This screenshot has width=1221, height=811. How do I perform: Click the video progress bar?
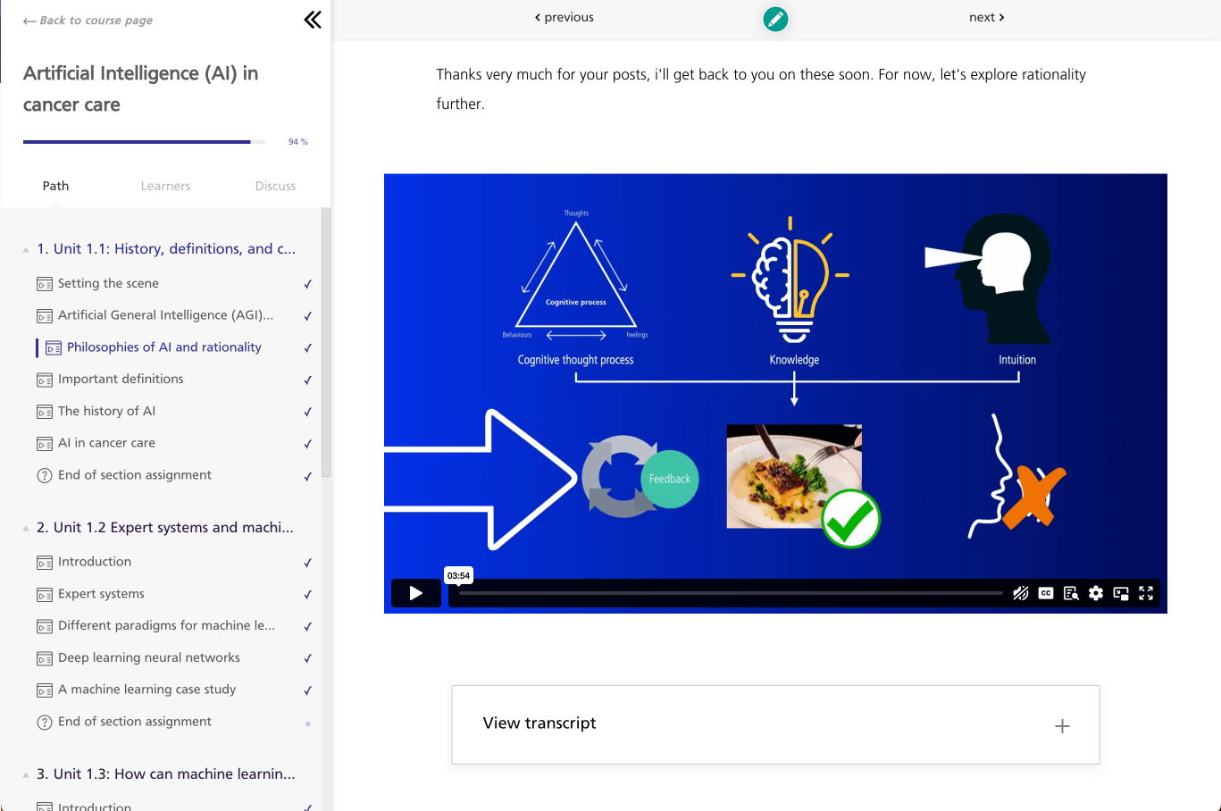coord(730,593)
